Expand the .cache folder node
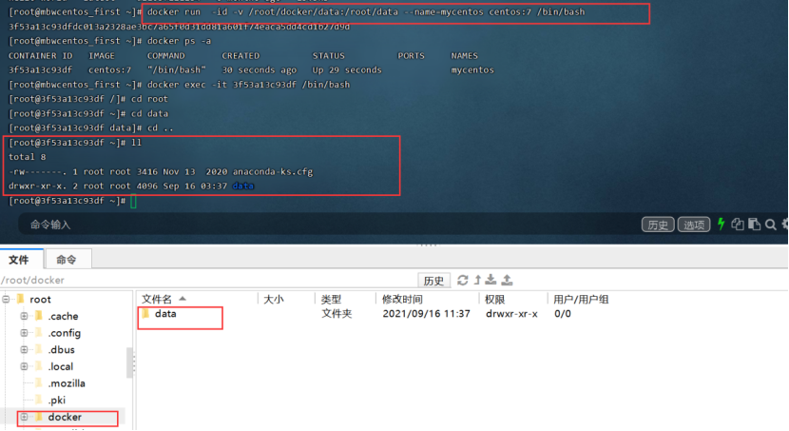 24,316
